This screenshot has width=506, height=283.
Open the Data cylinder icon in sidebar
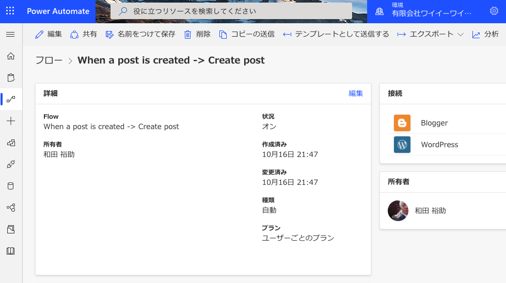click(x=11, y=186)
